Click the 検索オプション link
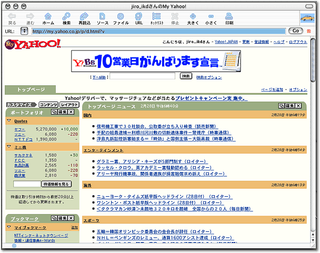 (x=209, y=77)
